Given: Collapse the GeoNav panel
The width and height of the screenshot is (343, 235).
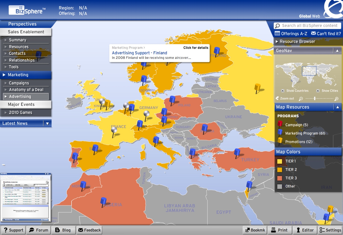Looking at the screenshot, I should coord(337,50).
